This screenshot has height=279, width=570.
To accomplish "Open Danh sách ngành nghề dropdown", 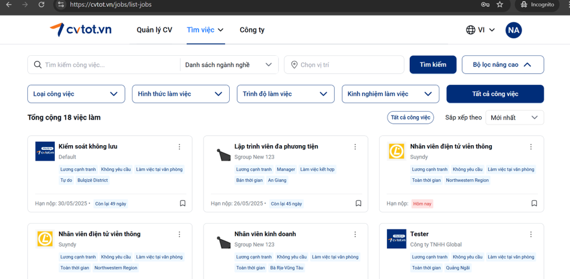I will 229,65.
